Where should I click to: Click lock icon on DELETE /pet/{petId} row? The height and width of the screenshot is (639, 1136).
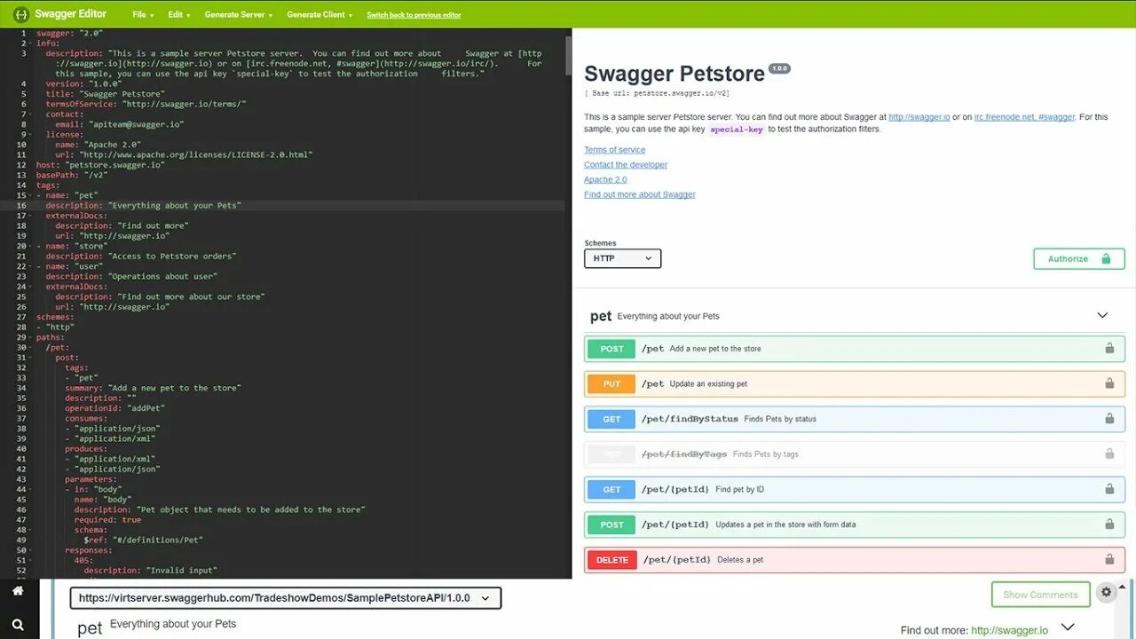(x=1109, y=559)
